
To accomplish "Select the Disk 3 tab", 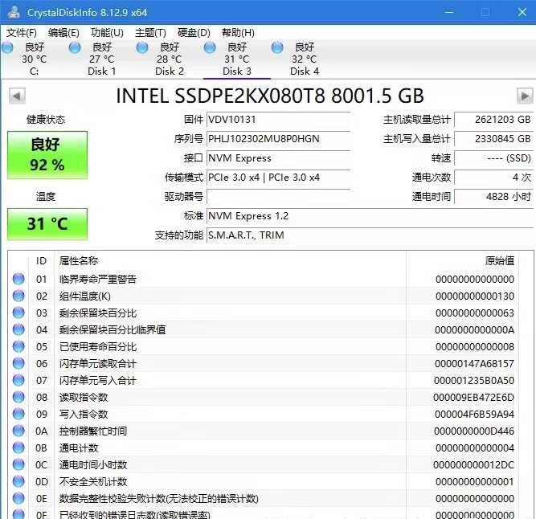I will (x=237, y=59).
